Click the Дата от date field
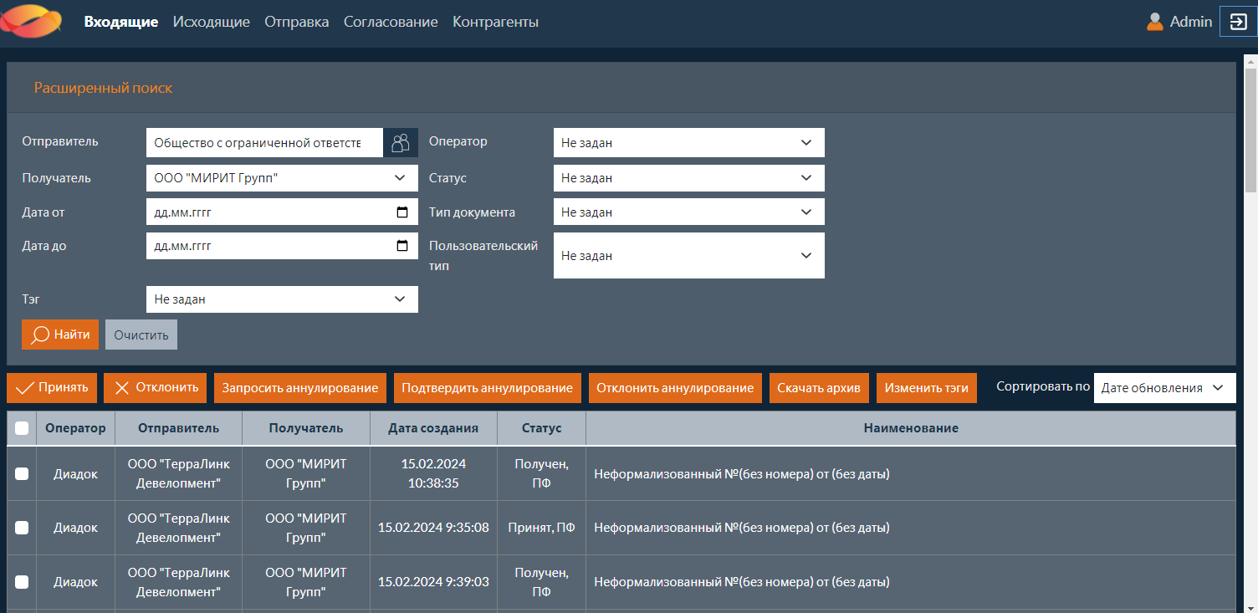Screen dimensions: 1258x613 (282, 212)
